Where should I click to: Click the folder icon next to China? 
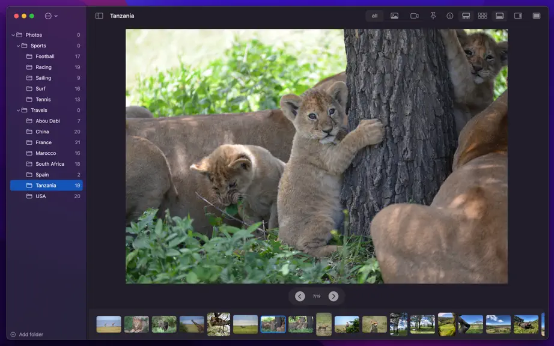(x=29, y=132)
